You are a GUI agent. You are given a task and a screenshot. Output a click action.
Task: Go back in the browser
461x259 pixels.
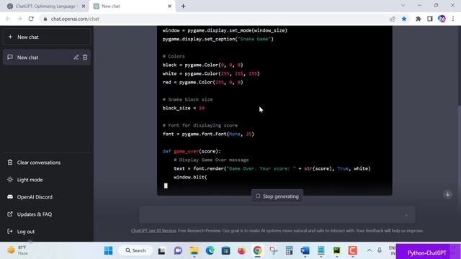click(8, 19)
